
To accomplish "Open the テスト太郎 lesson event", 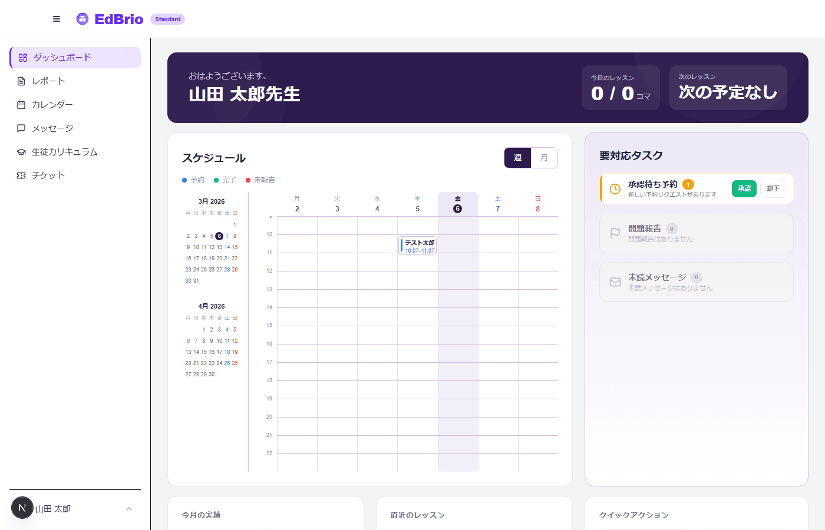I will click(x=417, y=246).
